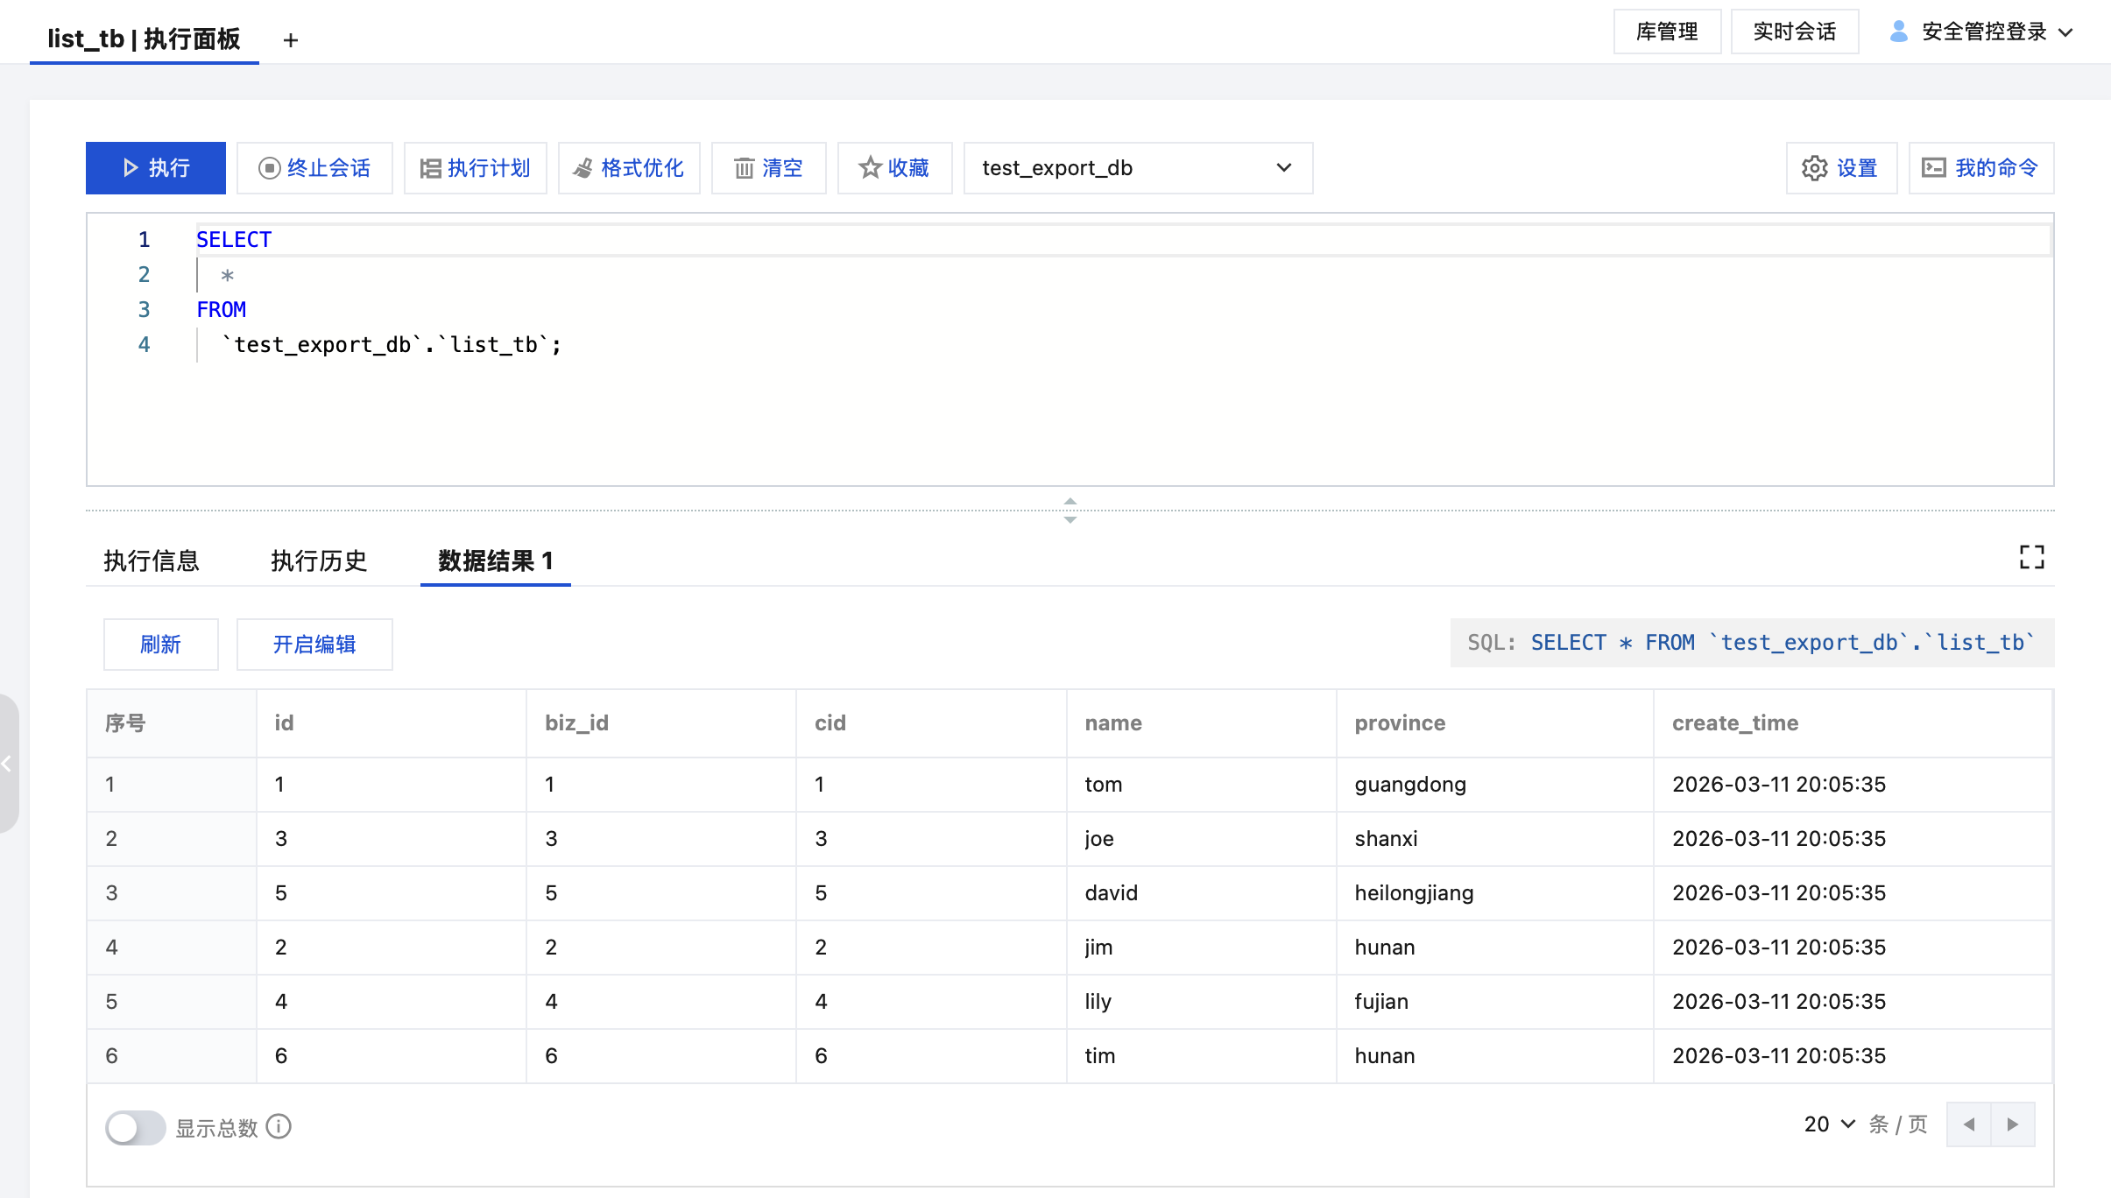Click the 开启编辑 button
Viewport: 2111px width, 1198px height.
pyautogui.click(x=314, y=645)
